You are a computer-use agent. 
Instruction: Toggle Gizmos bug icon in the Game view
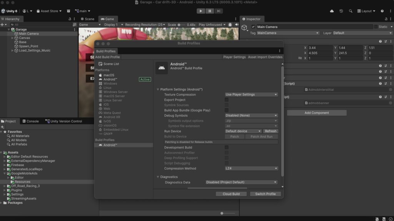click(230, 25)
